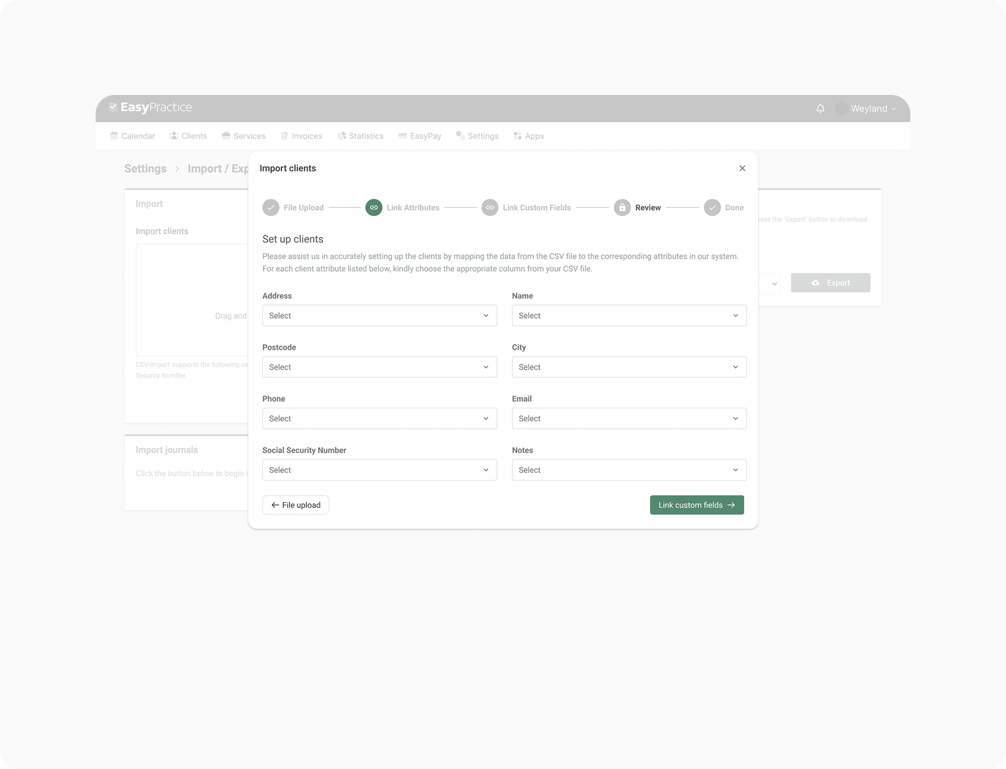1006x769 pixels.
Task: Open the Postcode select dropdown
Action: tap(379, 367)
